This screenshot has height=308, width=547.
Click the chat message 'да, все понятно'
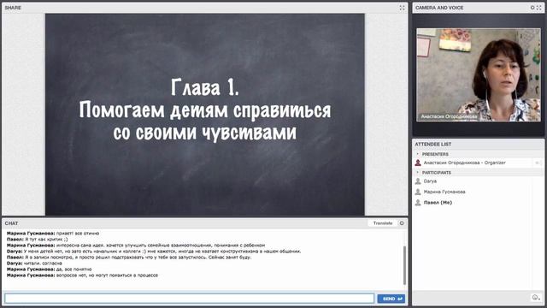(74, 269)
